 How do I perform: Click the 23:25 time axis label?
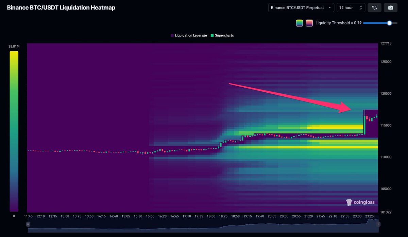369,216
